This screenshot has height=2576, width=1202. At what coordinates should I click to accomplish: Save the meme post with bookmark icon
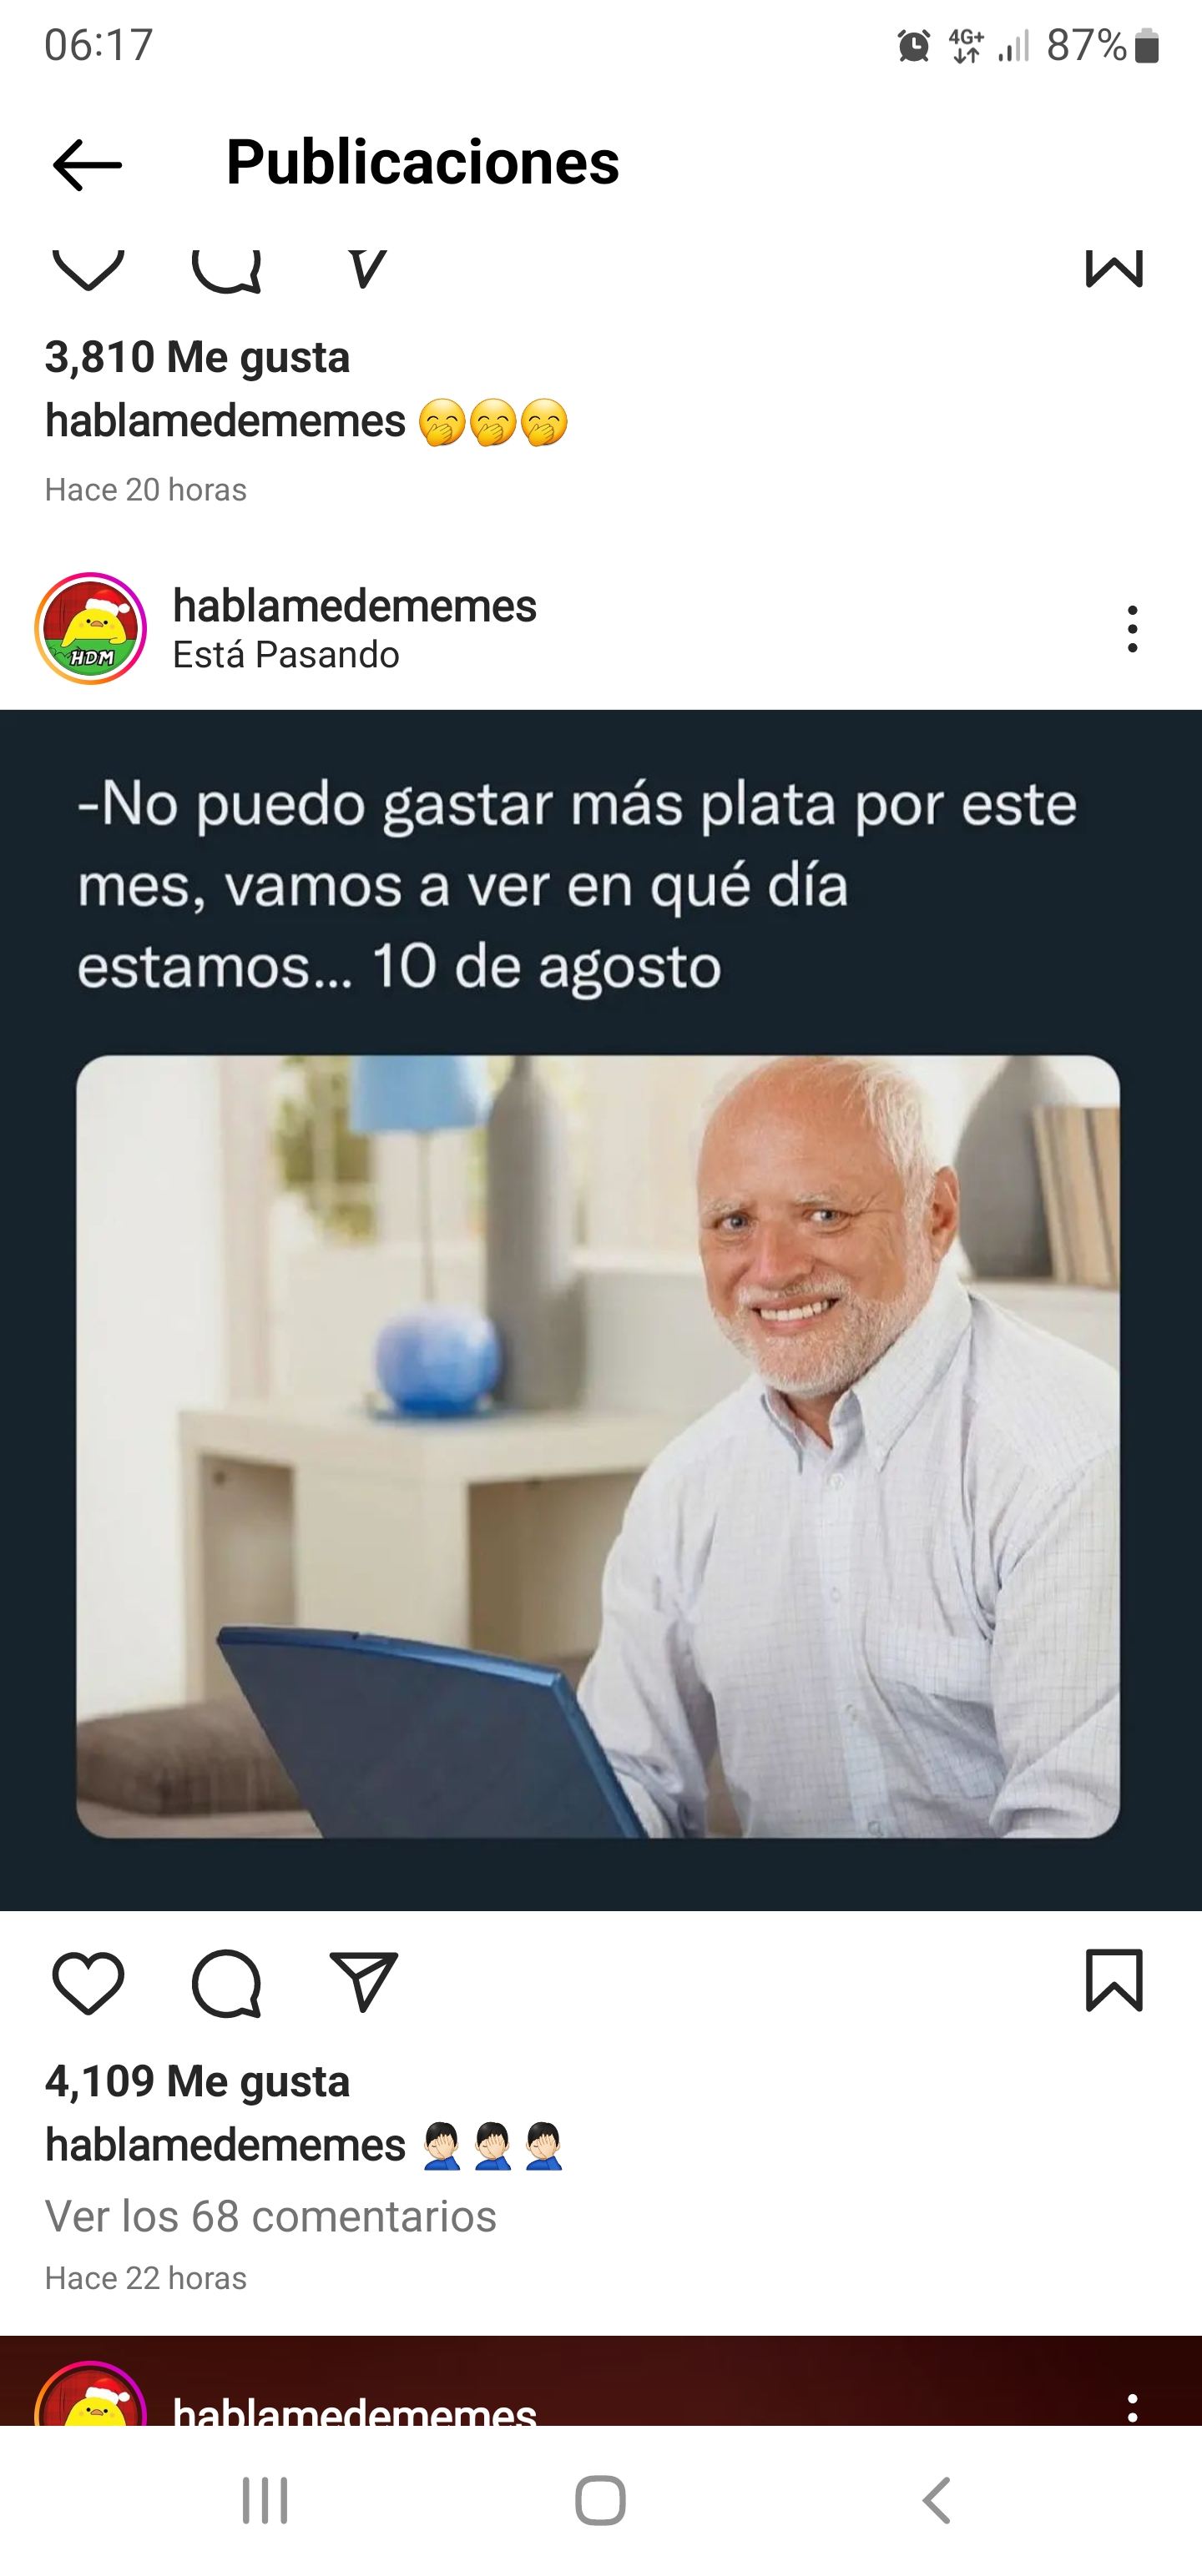(x=1114, y=1980)
